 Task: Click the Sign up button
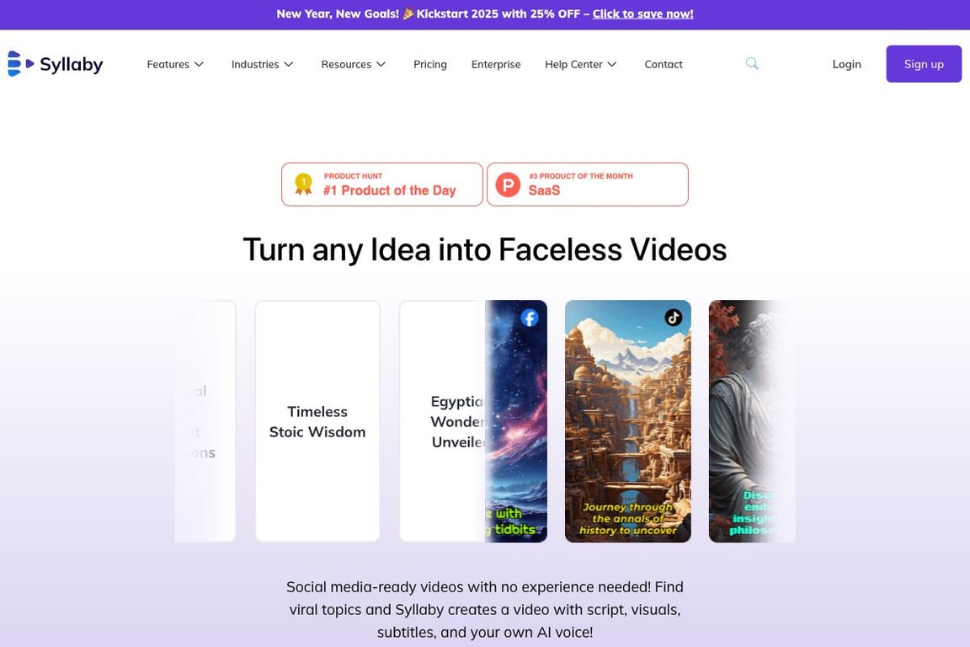(x=924, y=64)
